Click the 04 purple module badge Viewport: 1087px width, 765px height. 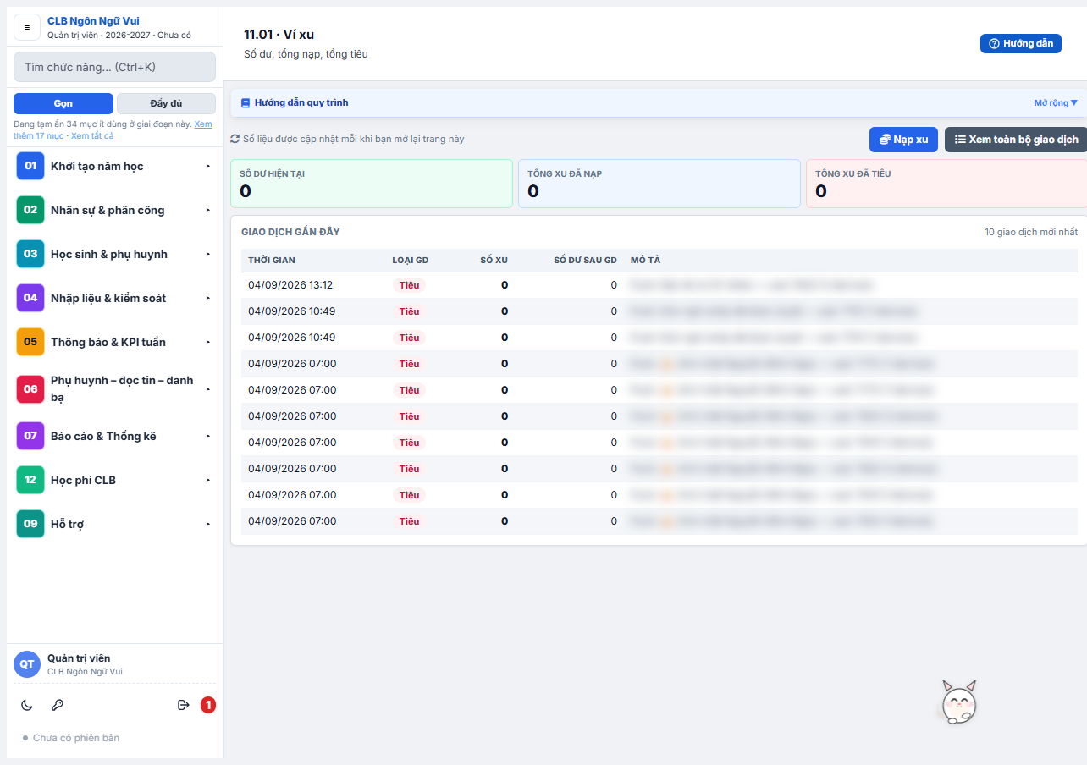(30, 298)
